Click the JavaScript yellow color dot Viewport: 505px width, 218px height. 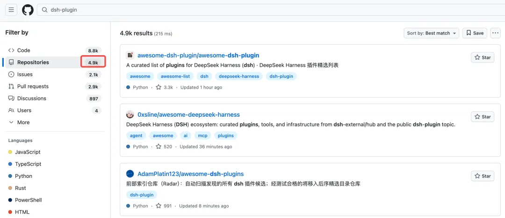coord(10,152)
